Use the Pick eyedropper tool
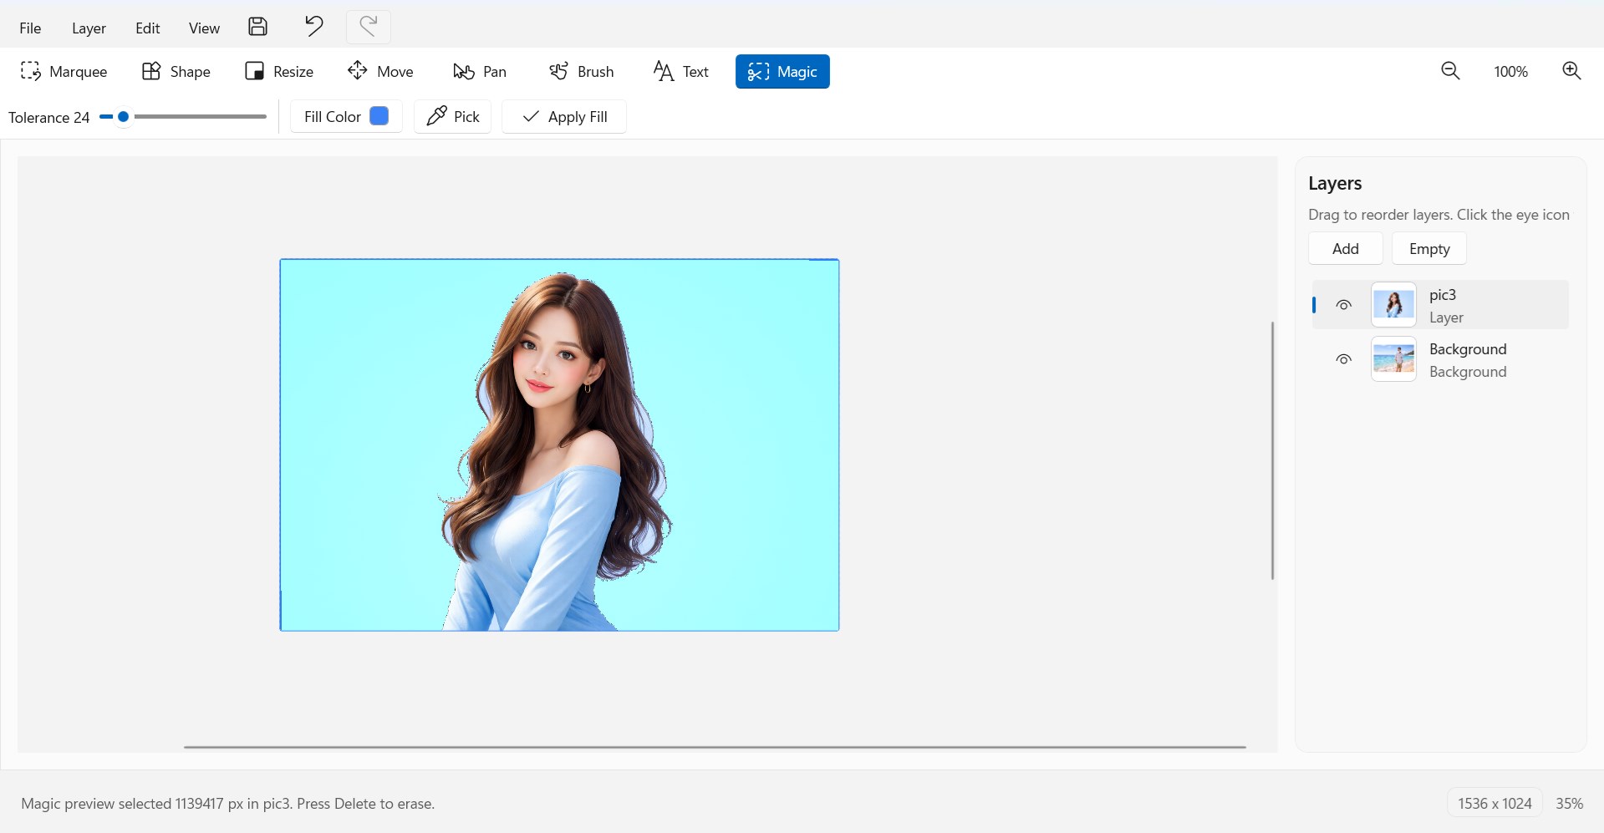This screenshot has height=833, width=1604. click(452, 116)
